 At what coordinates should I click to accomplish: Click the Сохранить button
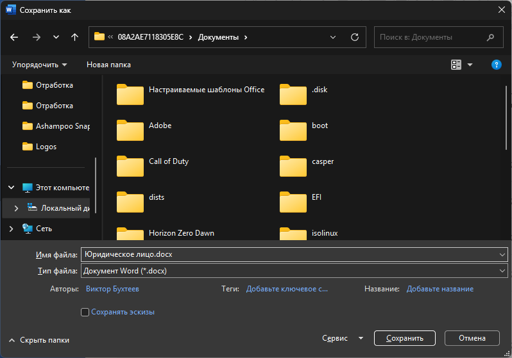[404, 338]
